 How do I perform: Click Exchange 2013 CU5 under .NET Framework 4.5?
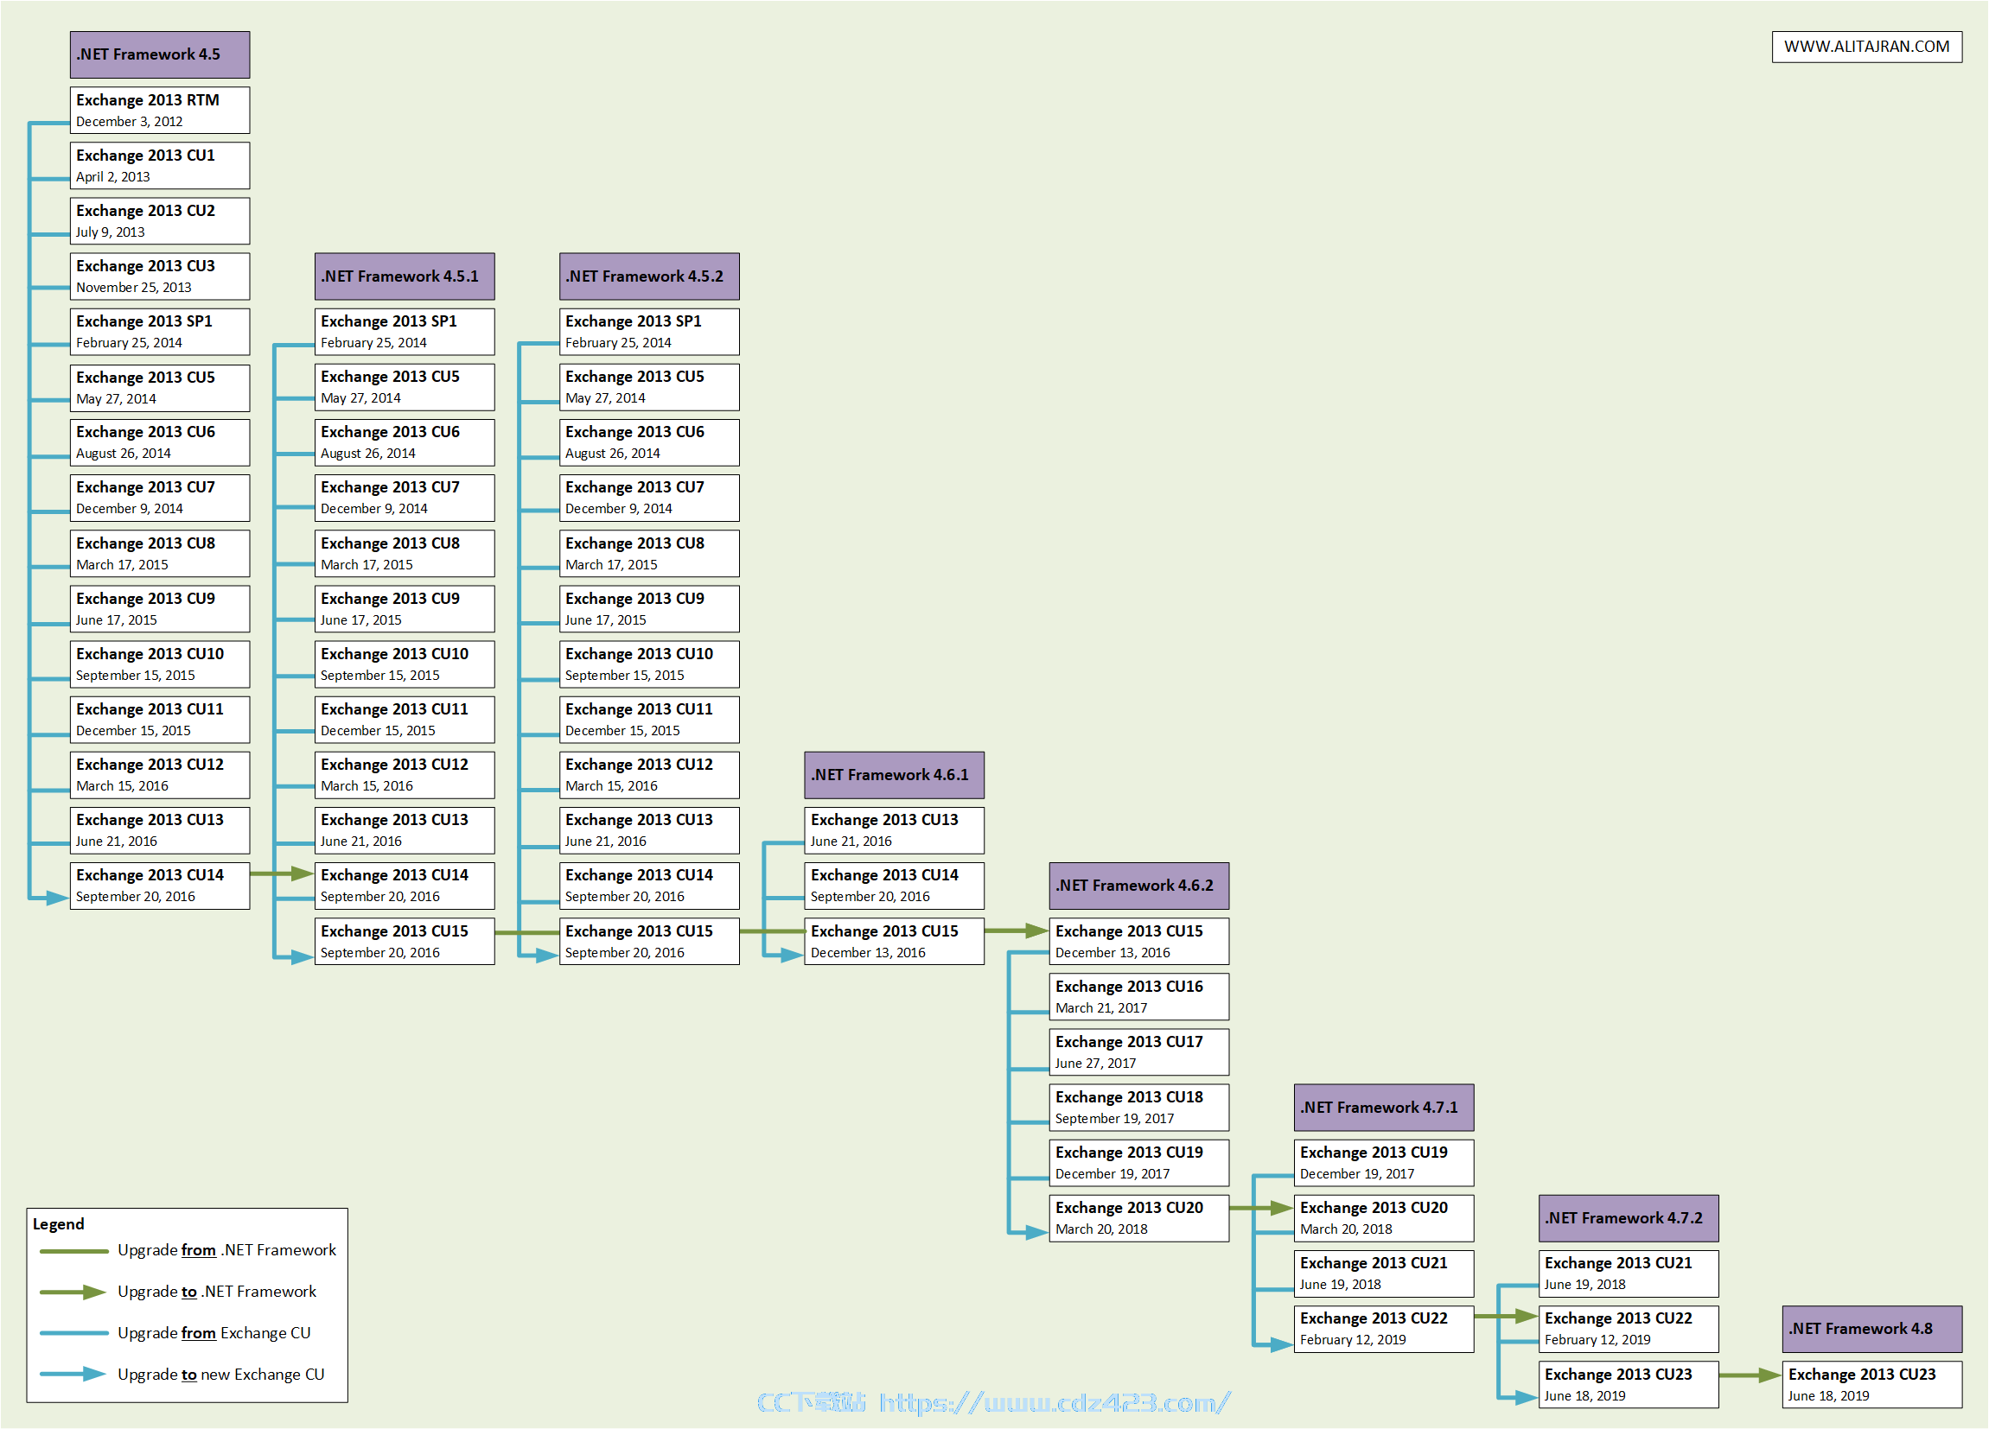tap(160, 388)
